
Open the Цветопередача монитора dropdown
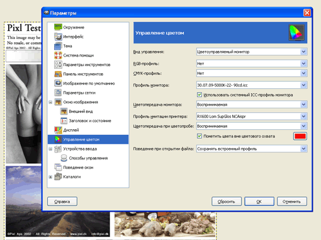tap(252, 105)
